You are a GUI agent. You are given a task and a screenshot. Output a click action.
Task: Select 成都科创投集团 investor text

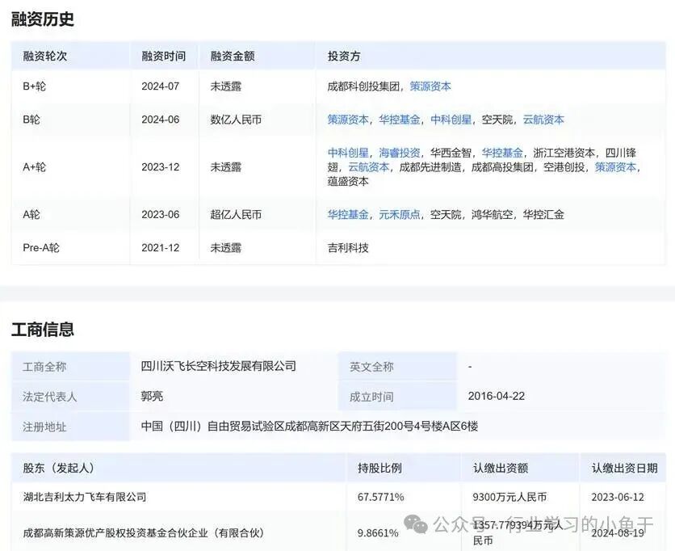pos(363,86)
